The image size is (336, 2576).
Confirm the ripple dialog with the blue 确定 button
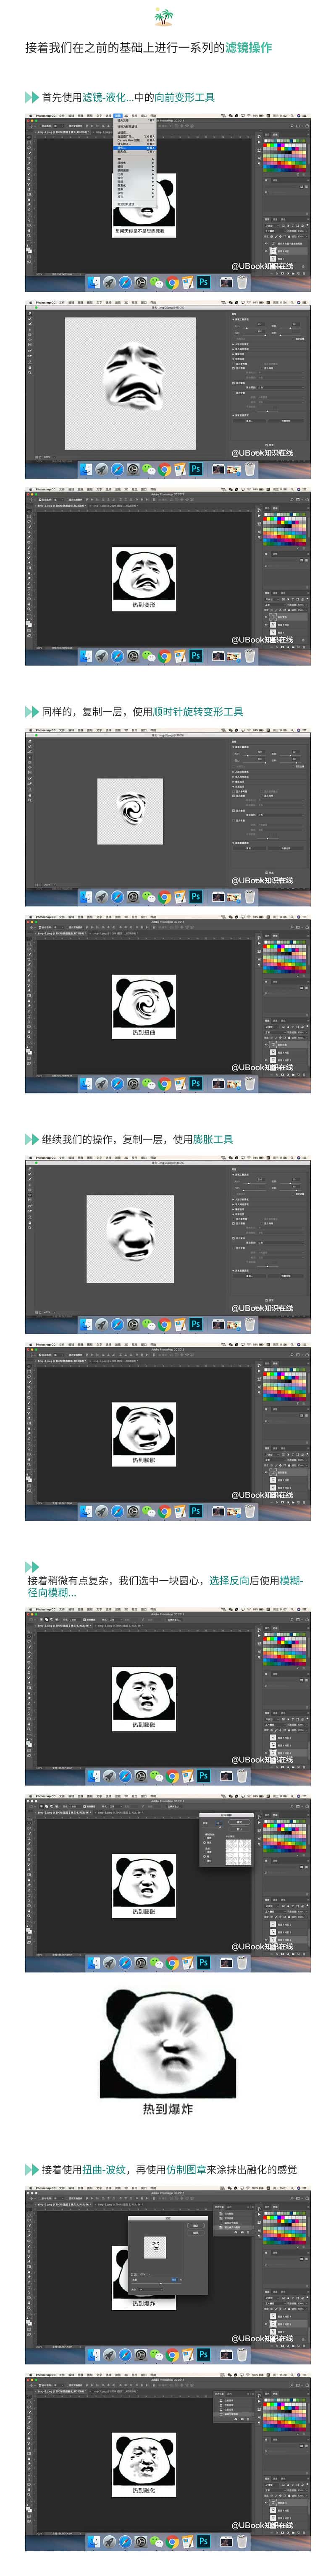click(196, 2226)
